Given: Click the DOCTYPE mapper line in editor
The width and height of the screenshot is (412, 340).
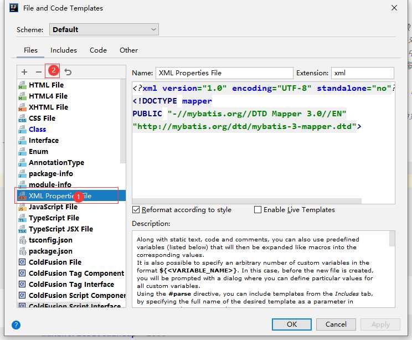Looking at the screenshot, I should point(172,101).
